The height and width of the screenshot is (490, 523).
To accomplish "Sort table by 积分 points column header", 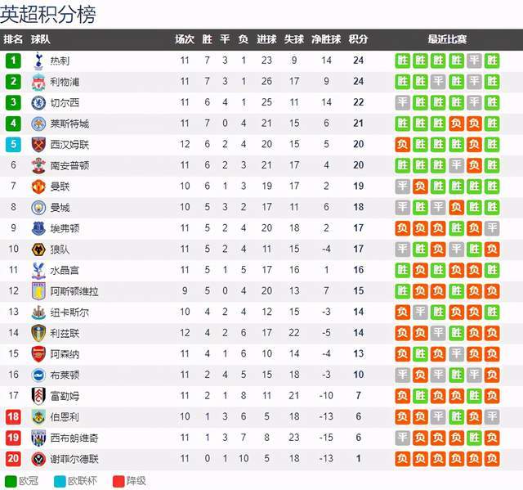I will [x=358, y=39].
